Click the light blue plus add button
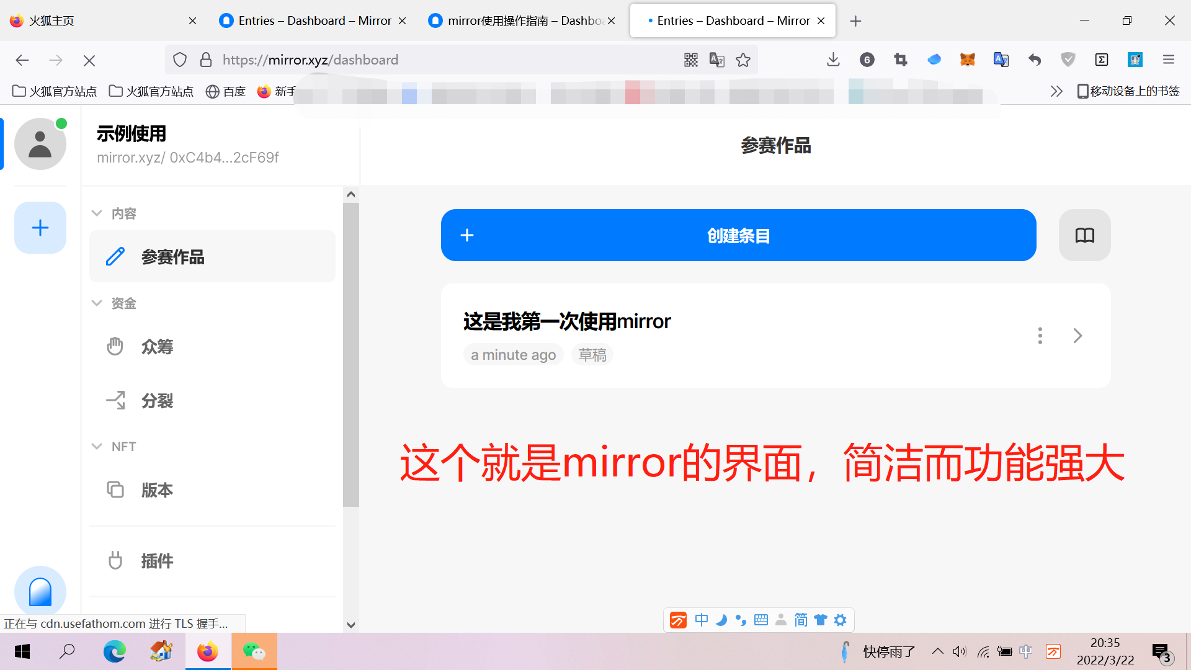Image resolution: width=1191 pixels, height=670 pixels. coord(40,228)
